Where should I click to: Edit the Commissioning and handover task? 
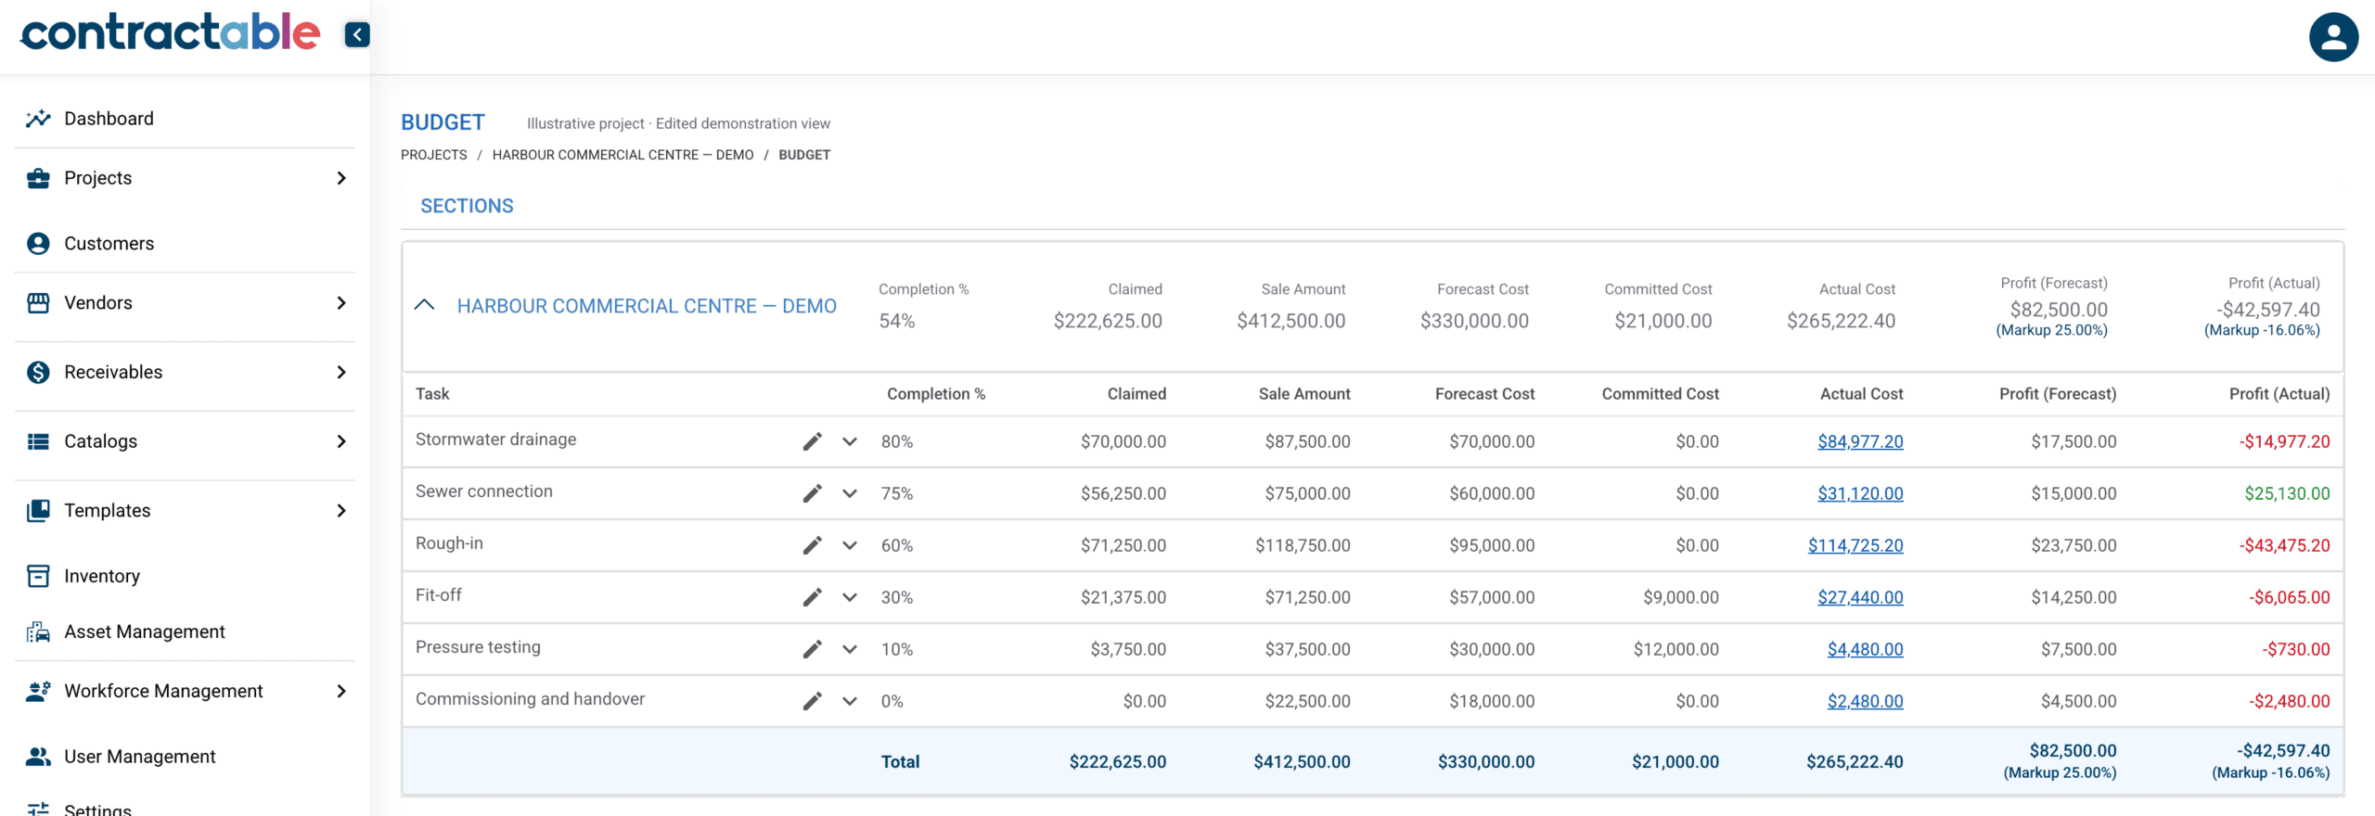813,701
